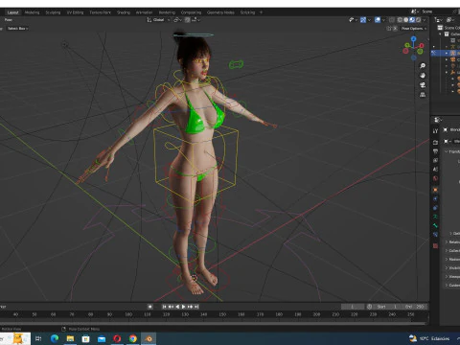Open Microsoft Edge from the taskbar
The image size is (460, 345).
pos(55,338)
